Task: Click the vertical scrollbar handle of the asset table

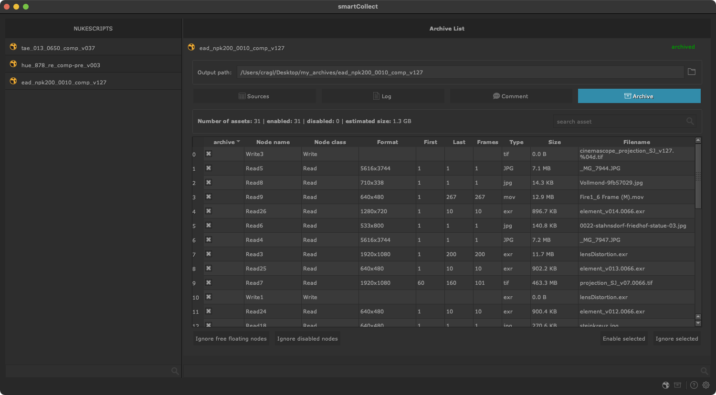Action: (698, 177)
